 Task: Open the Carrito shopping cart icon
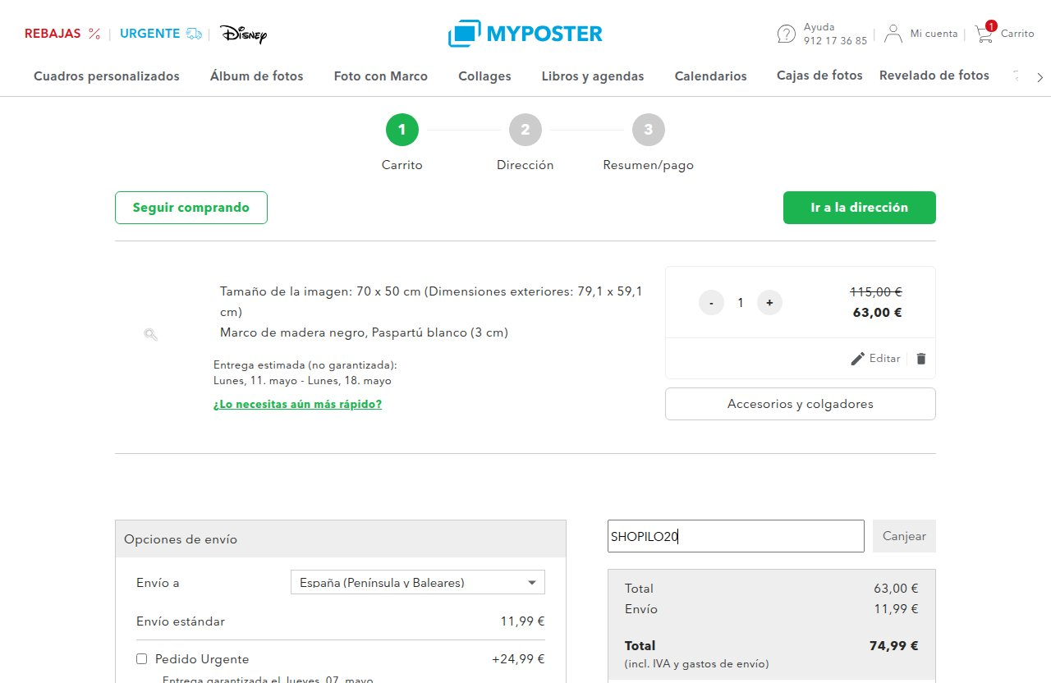coord(984,33)
